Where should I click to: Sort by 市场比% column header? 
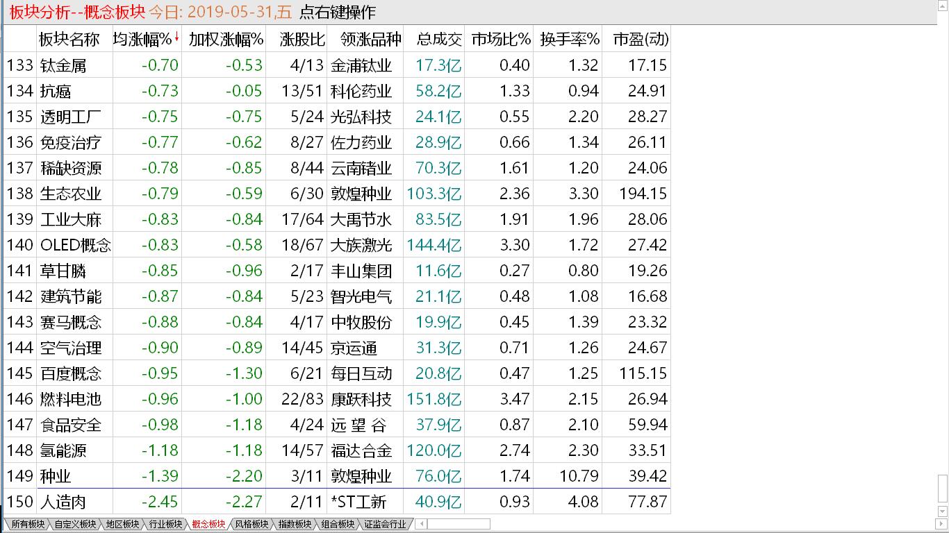501,40
